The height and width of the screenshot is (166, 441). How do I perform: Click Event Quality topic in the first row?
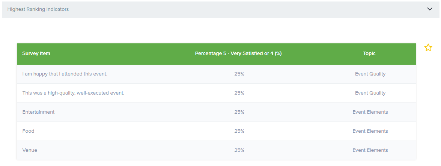click(x=370, y=74)
